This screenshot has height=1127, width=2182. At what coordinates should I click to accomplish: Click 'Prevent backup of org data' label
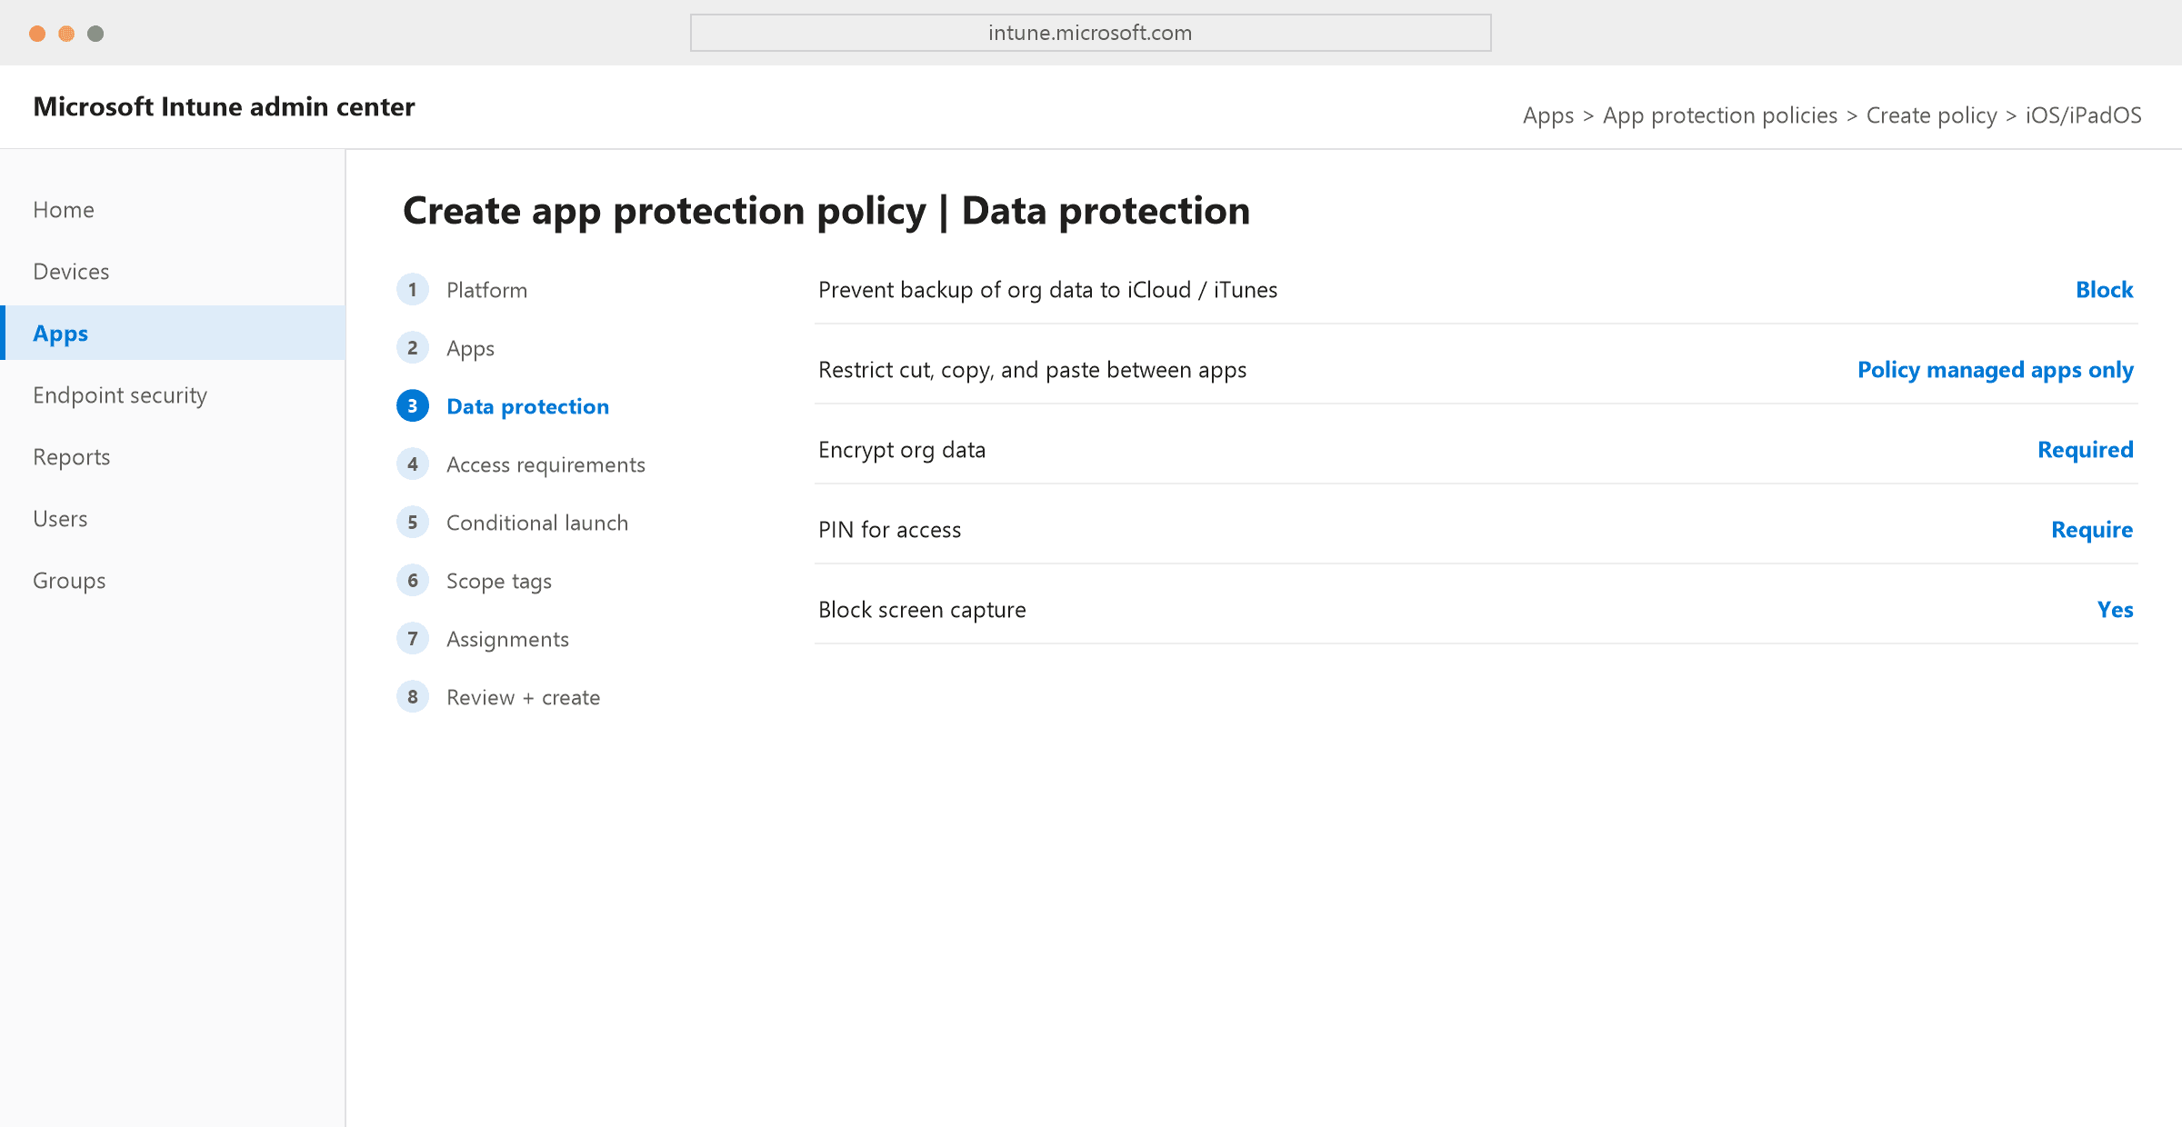1047,291
